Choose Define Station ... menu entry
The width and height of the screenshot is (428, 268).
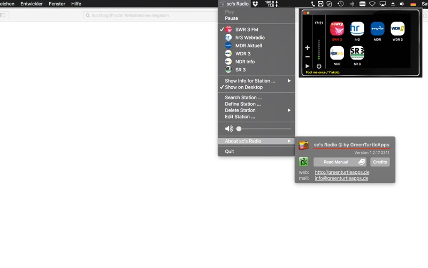(256, 104)
